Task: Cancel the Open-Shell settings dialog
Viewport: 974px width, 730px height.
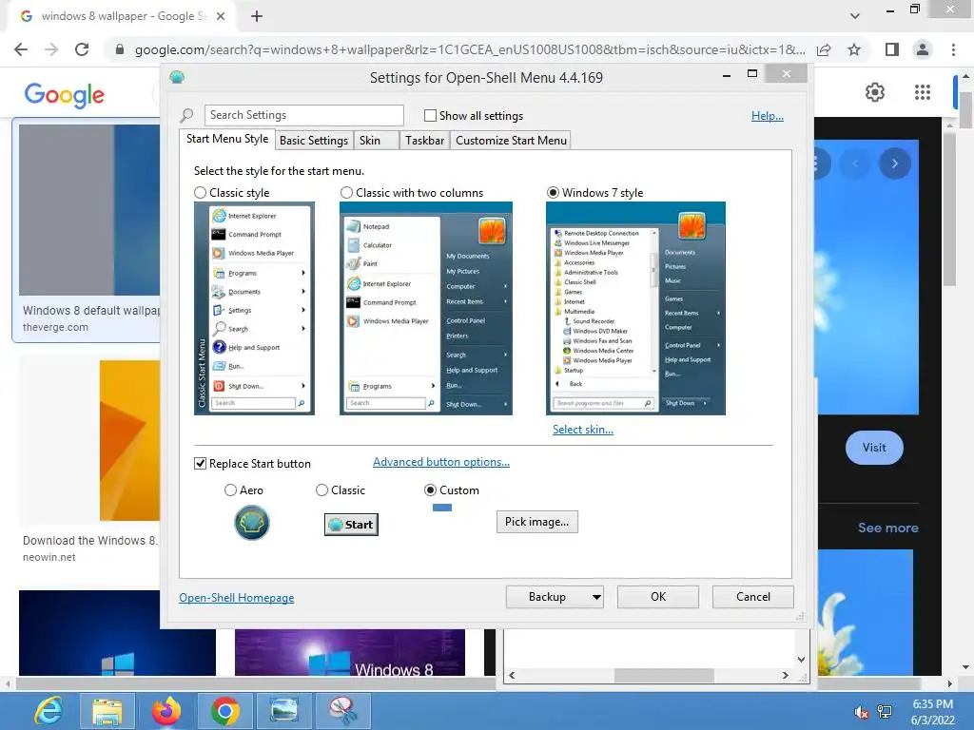Action: (x=753, y=597)
